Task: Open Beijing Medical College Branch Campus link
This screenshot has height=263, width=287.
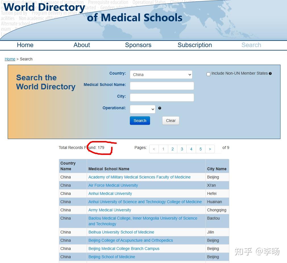Action: click(124, 249)
